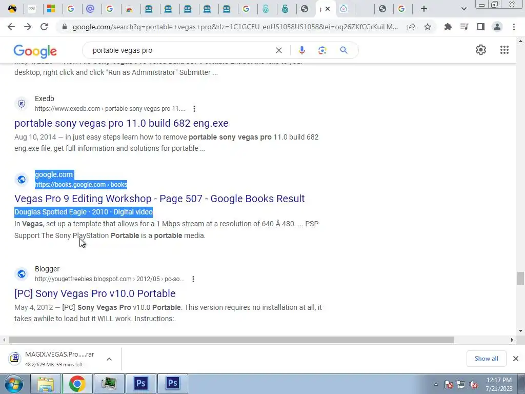Open a new browser tab

(424, 9)
